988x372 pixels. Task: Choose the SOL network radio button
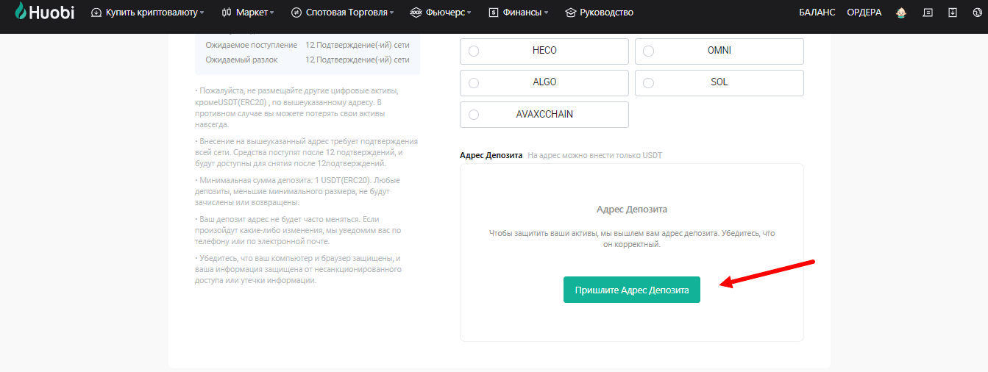[x=649, y=83]
